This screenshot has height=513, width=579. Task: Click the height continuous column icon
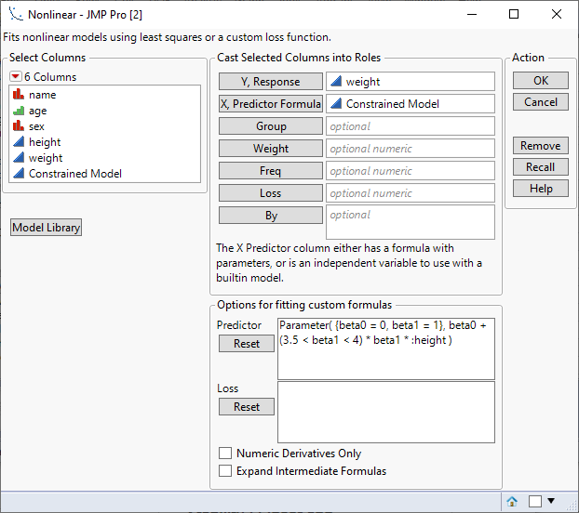18,142
